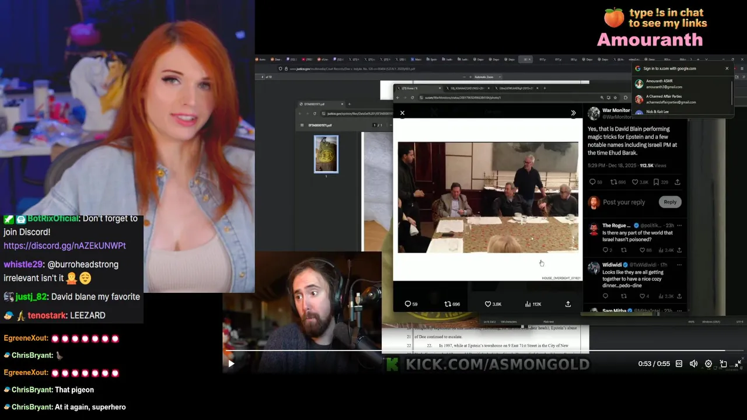Open the War Monitor profile name
The image size is (747, 420).
click(616, 110)
